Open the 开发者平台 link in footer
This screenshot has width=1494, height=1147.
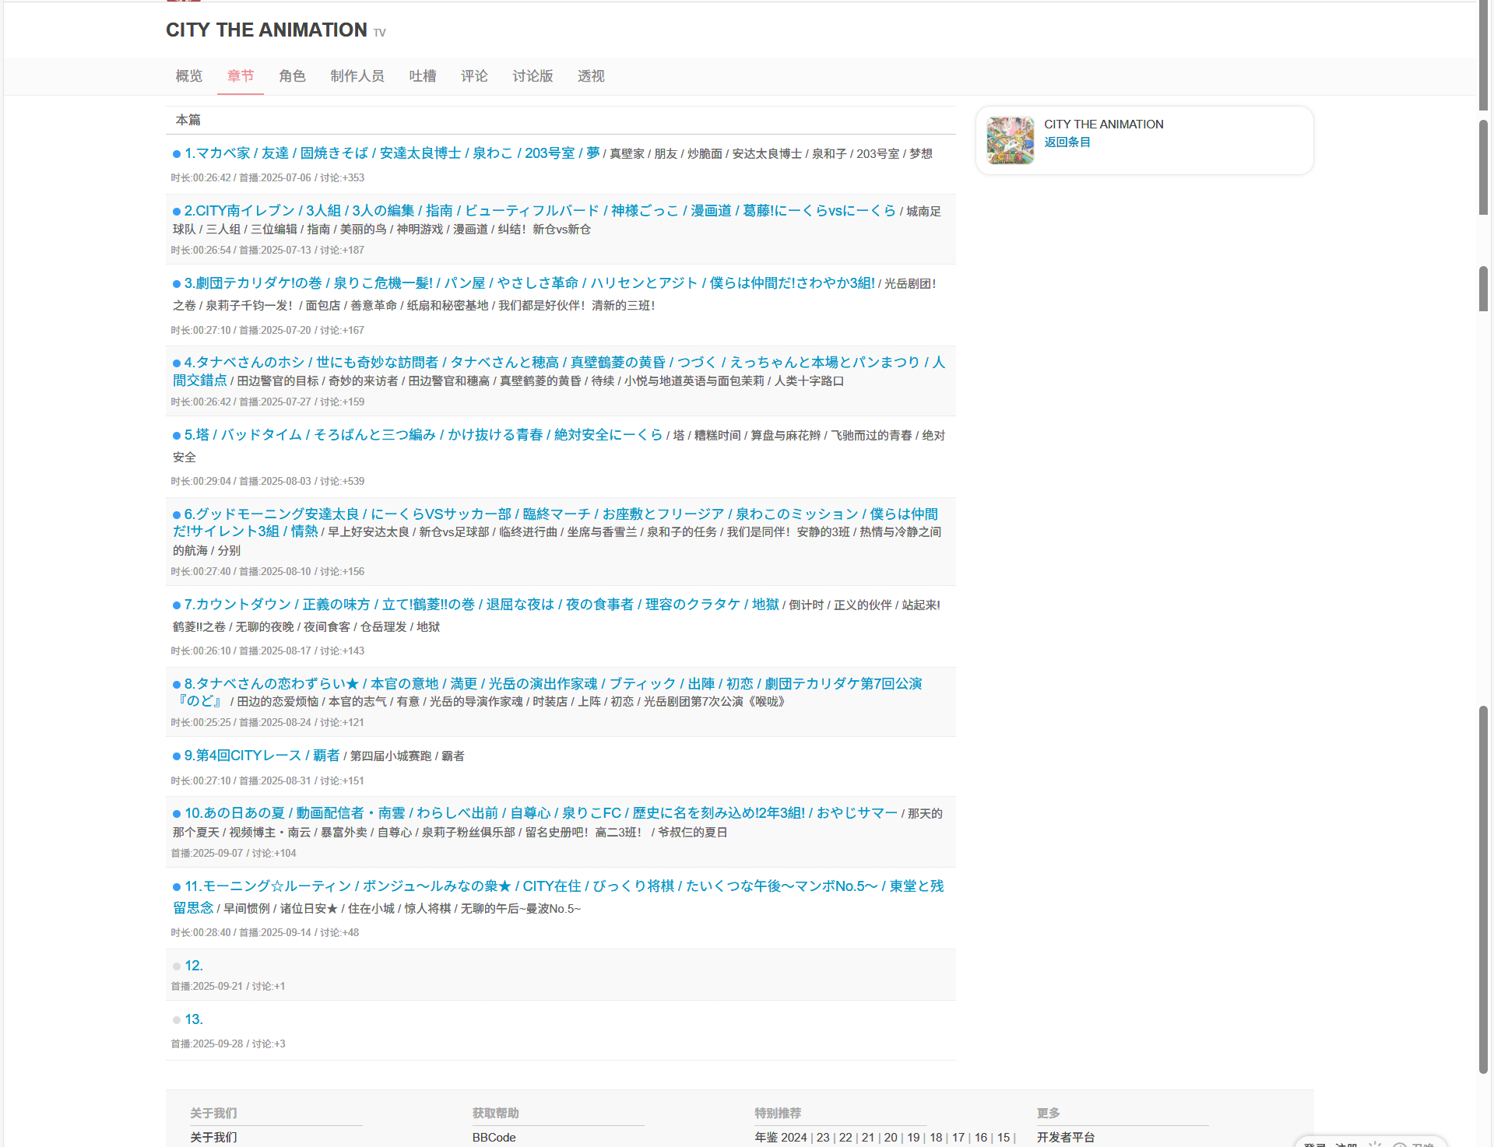pyautogui.click(x=1065, y=1137)
